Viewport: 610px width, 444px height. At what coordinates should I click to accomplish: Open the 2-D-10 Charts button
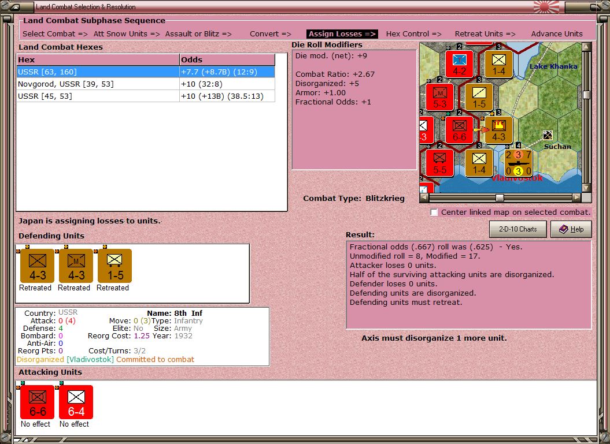(518, 229)
